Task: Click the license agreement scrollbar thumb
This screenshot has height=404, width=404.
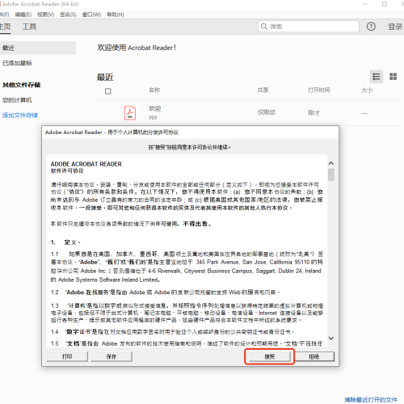Action: coord(331,175)
